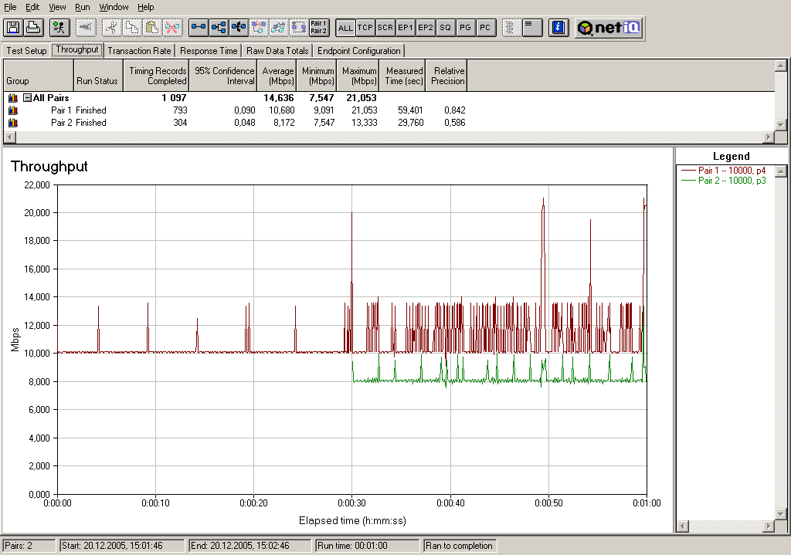The height and width of the screenshot is (555, 791).
Task: Click the Run test running-man icon
Action: tap(59, 28)
